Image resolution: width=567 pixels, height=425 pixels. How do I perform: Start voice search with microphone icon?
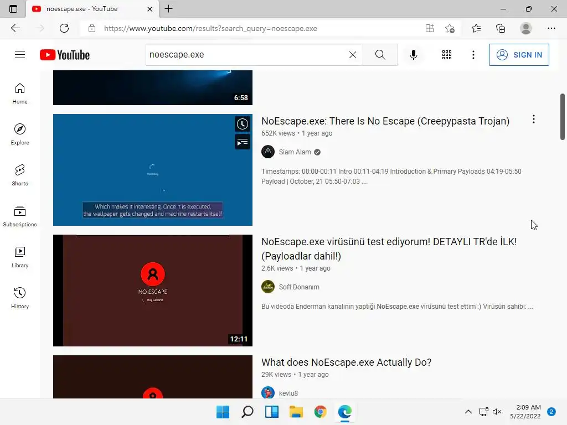tap(413, 55)
